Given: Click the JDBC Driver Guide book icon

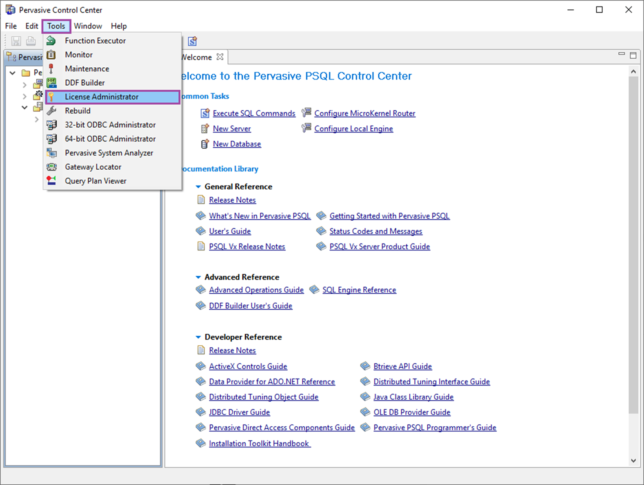Looking at the screenshot, I should (x=201, y=412).
